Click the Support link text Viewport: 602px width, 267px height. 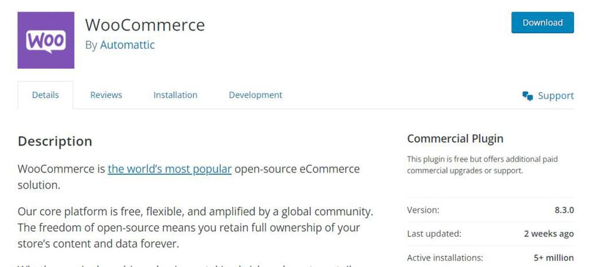point(556,96)
